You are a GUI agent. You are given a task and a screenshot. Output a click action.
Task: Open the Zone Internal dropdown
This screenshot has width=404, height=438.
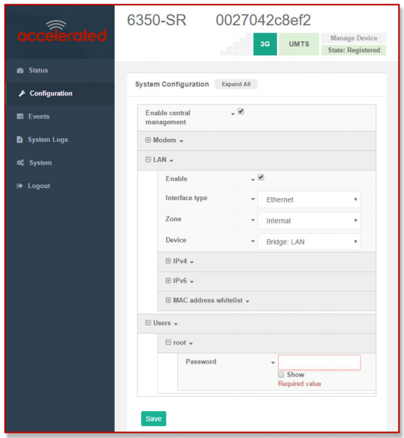(309, 221)
